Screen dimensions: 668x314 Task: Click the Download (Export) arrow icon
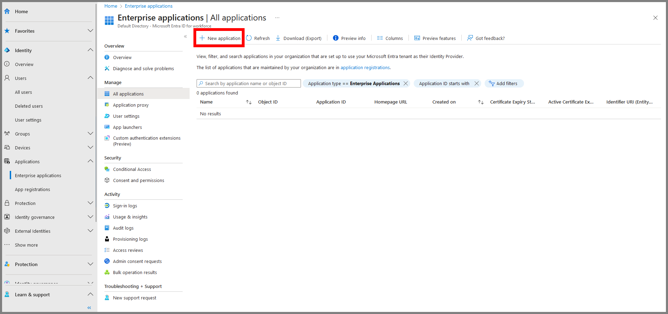278,38
